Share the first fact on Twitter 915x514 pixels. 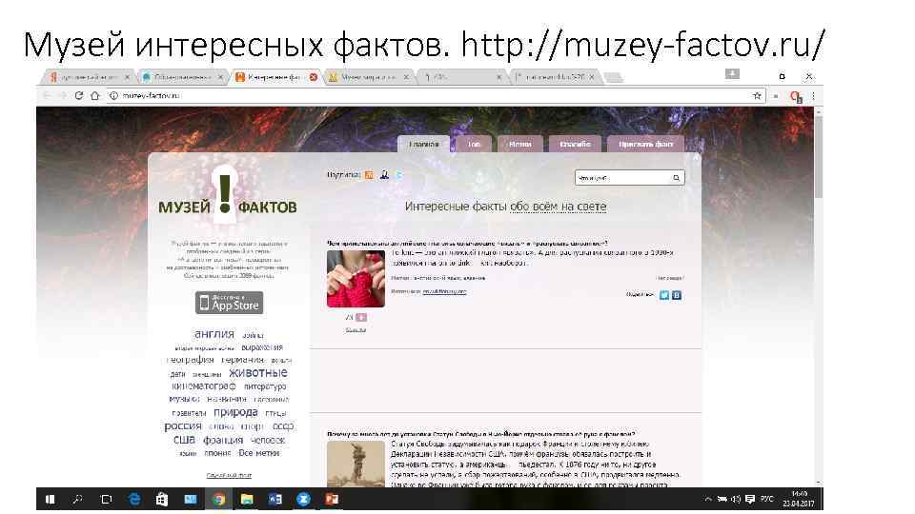(x=664, y=295)
